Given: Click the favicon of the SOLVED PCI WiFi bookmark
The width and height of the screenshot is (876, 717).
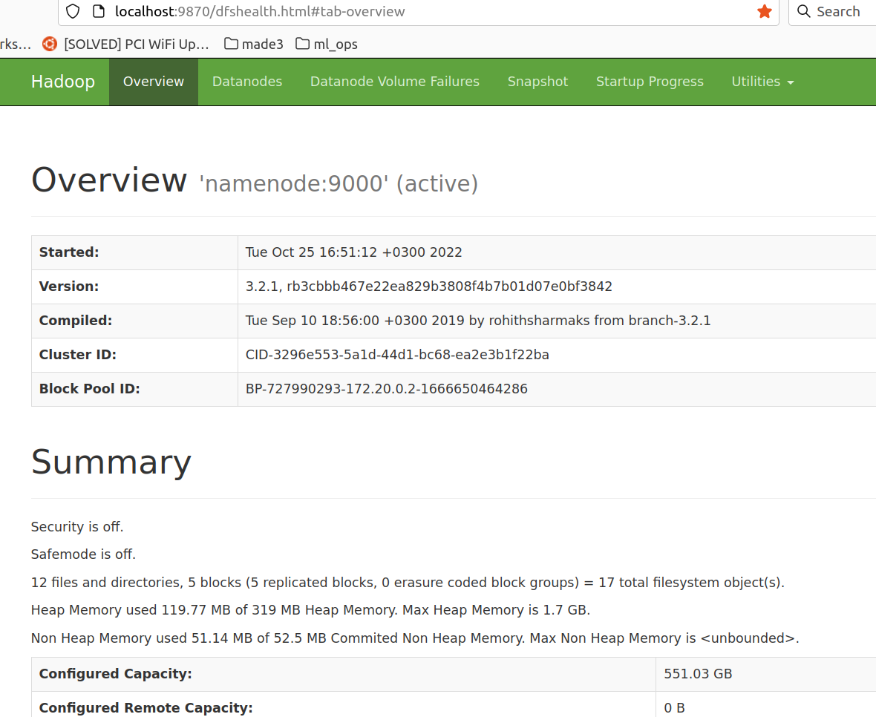Looking at the screenshot, I should coord(49,44).
